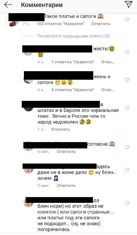Like the 'жесть!' comment with heart

click(x=127, y=52)
